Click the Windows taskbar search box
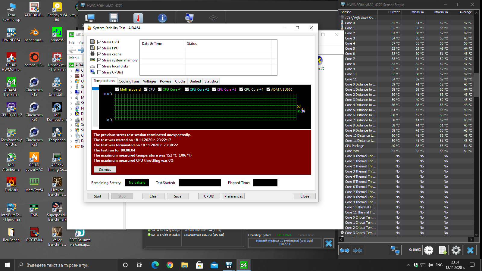Screen dimensions: 482x271 click(x=66, y=265)
